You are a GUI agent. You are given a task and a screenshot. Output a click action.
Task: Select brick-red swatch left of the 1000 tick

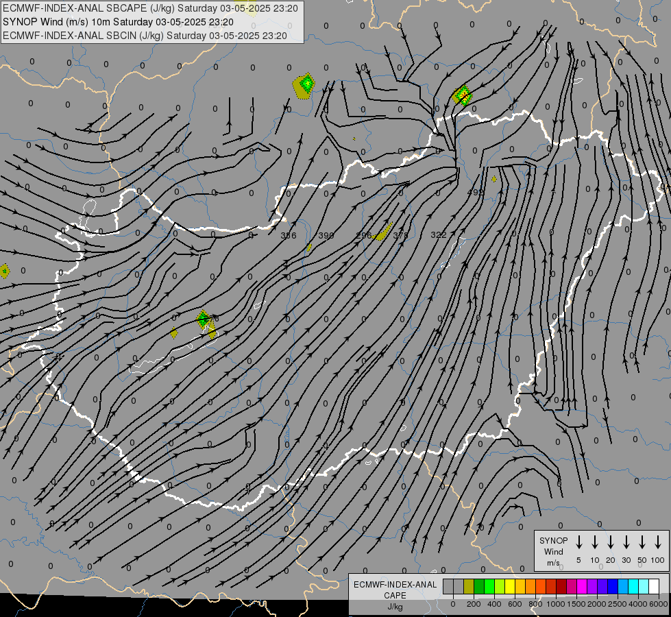551,587
